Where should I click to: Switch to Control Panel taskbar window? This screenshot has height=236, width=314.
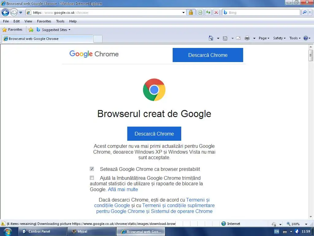[x=42, y=231]
